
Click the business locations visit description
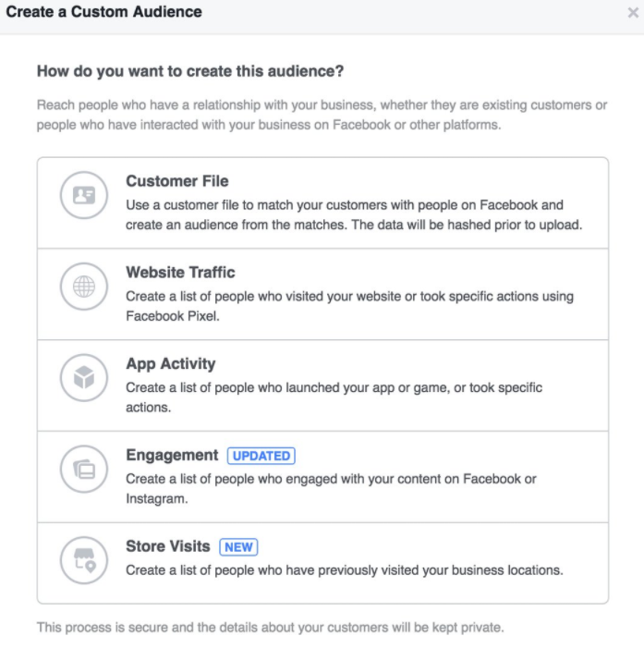tap(344, 570)
